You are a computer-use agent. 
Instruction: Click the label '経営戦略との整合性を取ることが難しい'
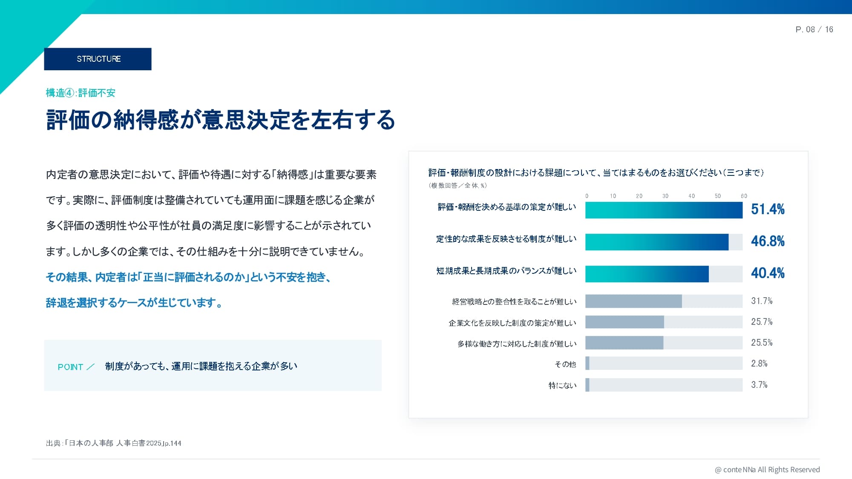pyautogui.click(x=514, y=301)
